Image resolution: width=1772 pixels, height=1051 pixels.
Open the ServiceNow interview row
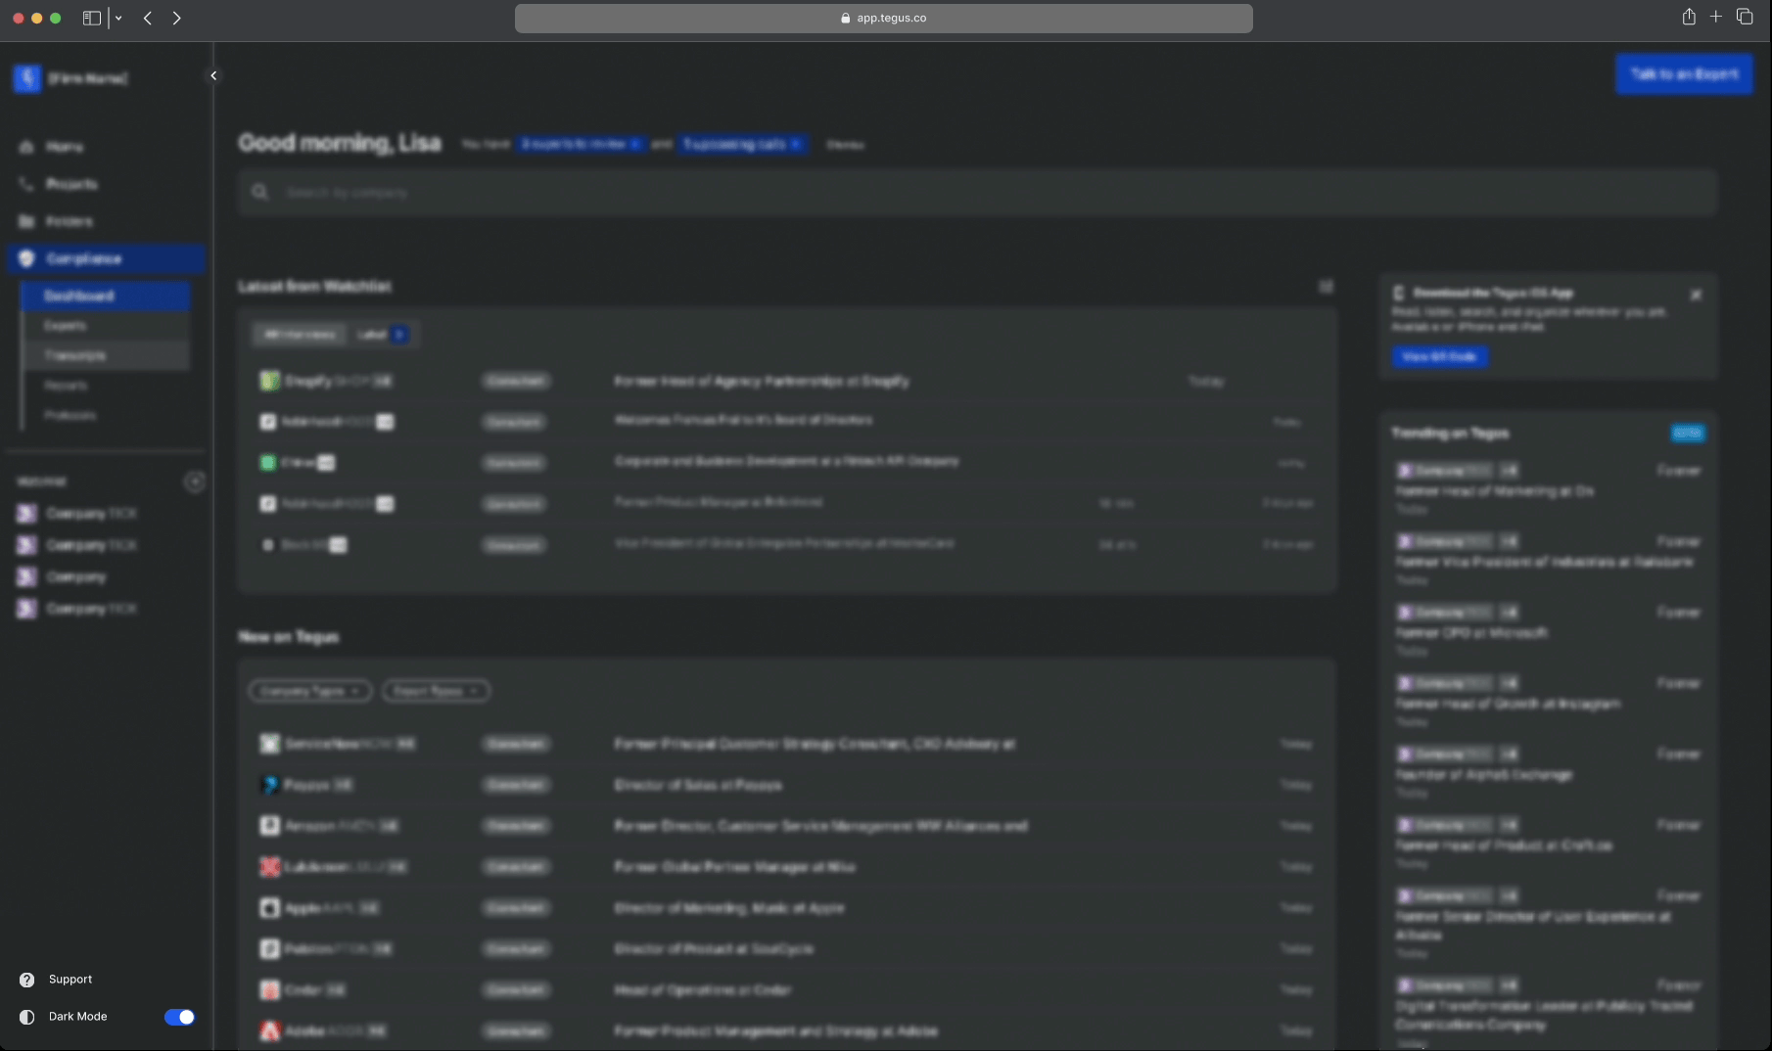[x=786, y=744]
